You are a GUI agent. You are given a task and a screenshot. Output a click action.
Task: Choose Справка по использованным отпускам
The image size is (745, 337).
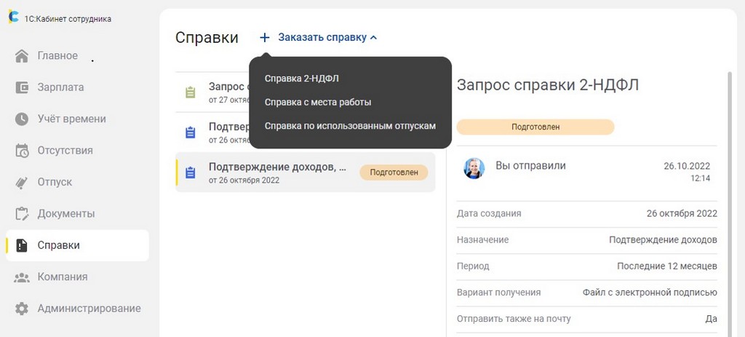click(350, 126)
